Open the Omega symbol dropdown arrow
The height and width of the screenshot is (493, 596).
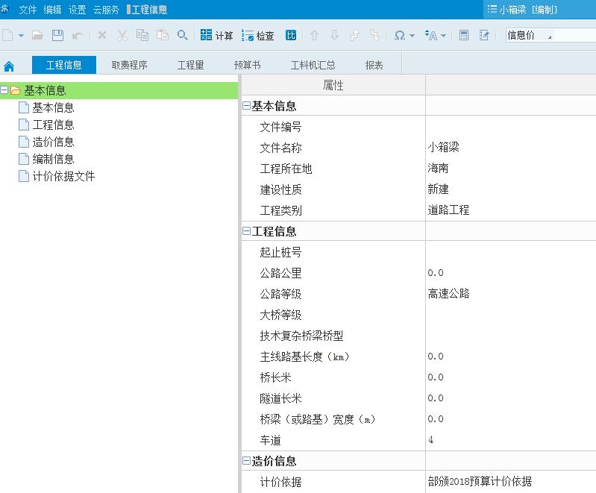point(412,36)
